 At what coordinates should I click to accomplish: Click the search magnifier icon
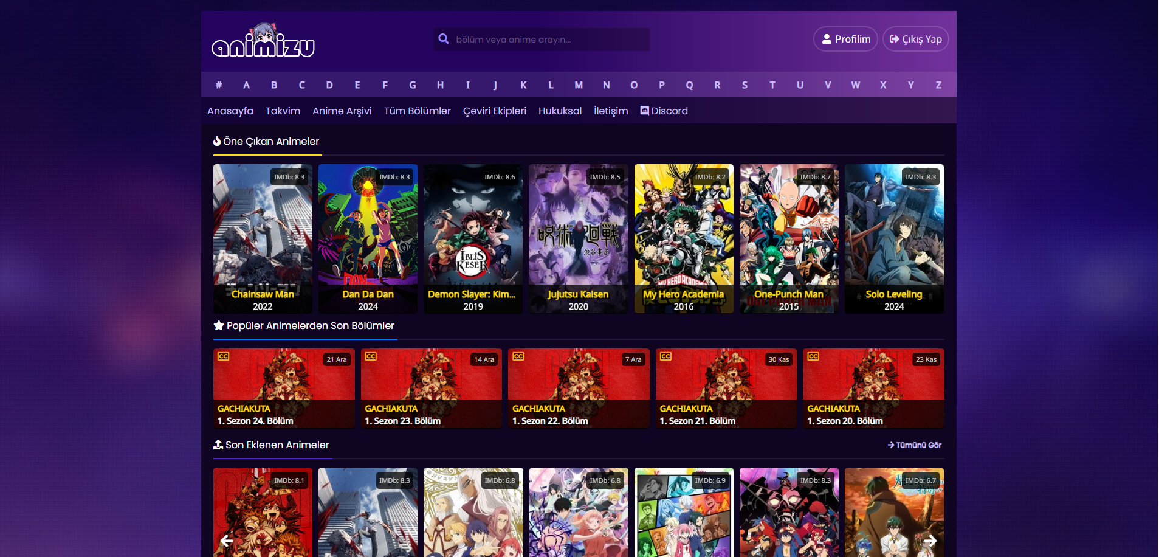point(444,39)
